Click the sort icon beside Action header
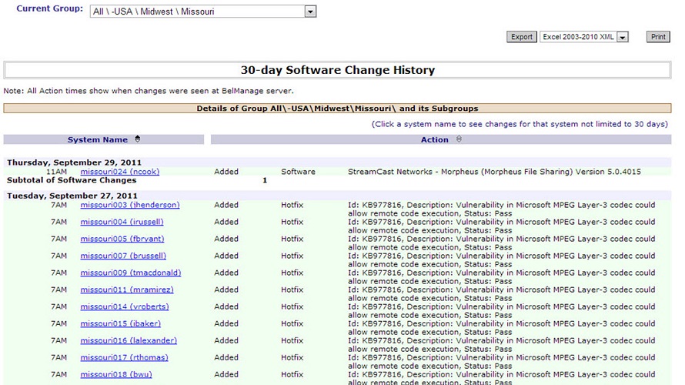Viewport: 685px width, 385px height. click(x=459, y=139)
